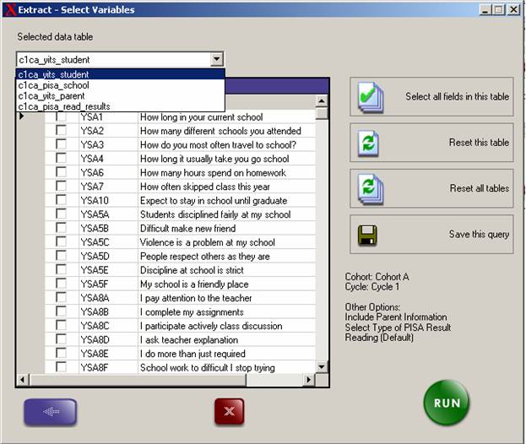The height and width of the screenshot is (444, 526).
Task: Click the Reset this table refresh icon
Action: [x=369, y=142]
